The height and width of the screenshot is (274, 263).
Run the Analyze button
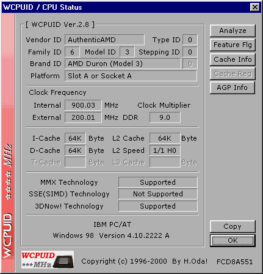click(232, 31)
